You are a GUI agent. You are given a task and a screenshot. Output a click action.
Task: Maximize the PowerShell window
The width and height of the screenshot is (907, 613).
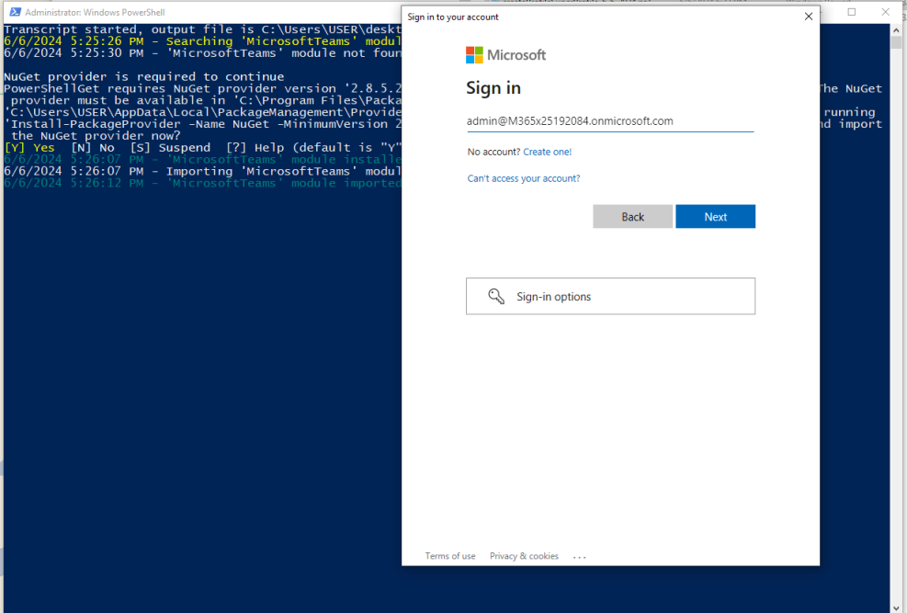851,12
